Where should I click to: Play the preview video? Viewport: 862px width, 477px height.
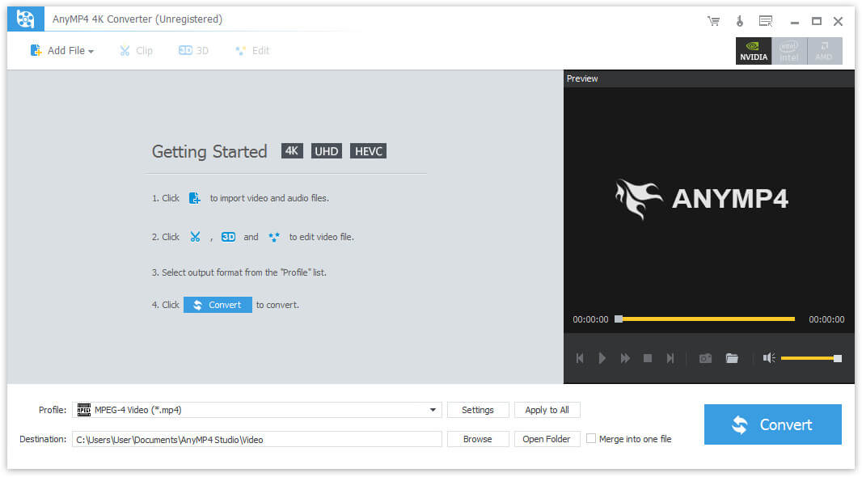click(602, 358)
